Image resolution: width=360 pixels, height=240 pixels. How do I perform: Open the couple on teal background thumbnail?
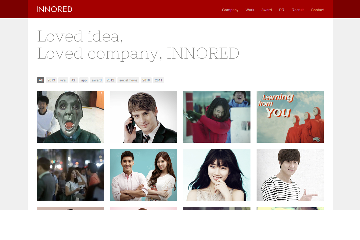(144, 175)
